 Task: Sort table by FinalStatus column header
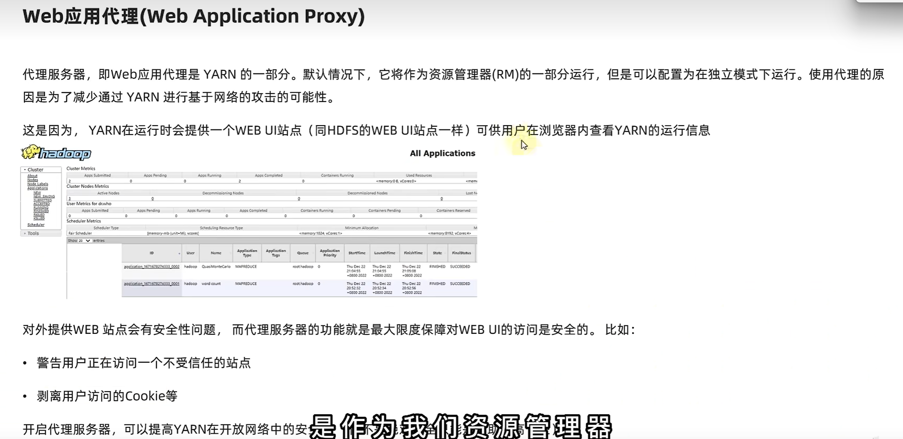(461, 253)
